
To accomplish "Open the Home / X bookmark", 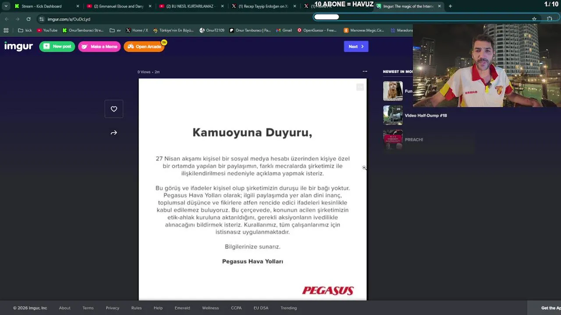I will (x=137, y=30).
